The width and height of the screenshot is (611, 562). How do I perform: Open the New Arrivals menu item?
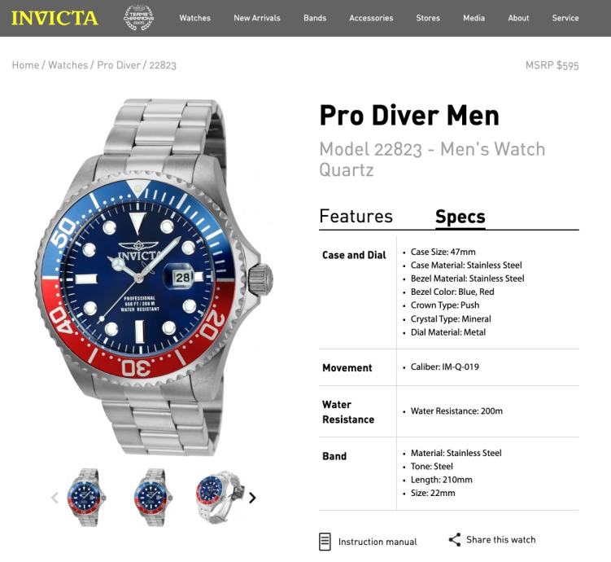[257, 18]
